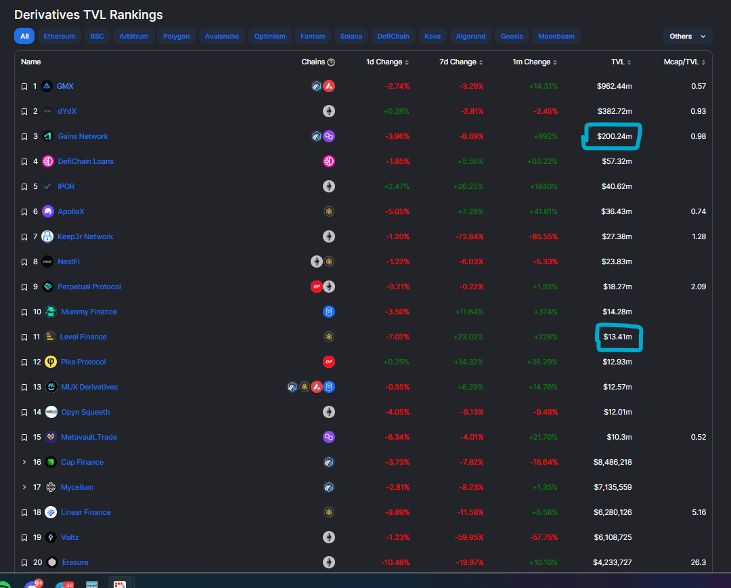Click the Optimism chain icon in Pika Protocol row

pos(329,362)
